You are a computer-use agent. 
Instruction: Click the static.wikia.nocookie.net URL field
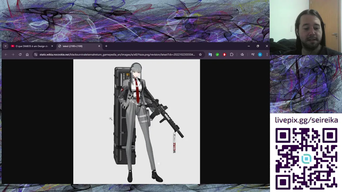[x=117, y=54]
